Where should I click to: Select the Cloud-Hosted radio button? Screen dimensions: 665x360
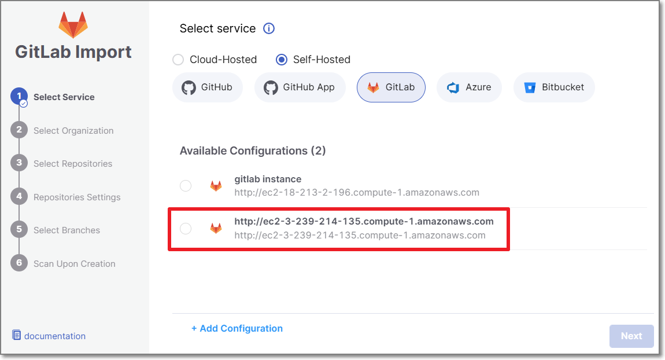[179, 60]
